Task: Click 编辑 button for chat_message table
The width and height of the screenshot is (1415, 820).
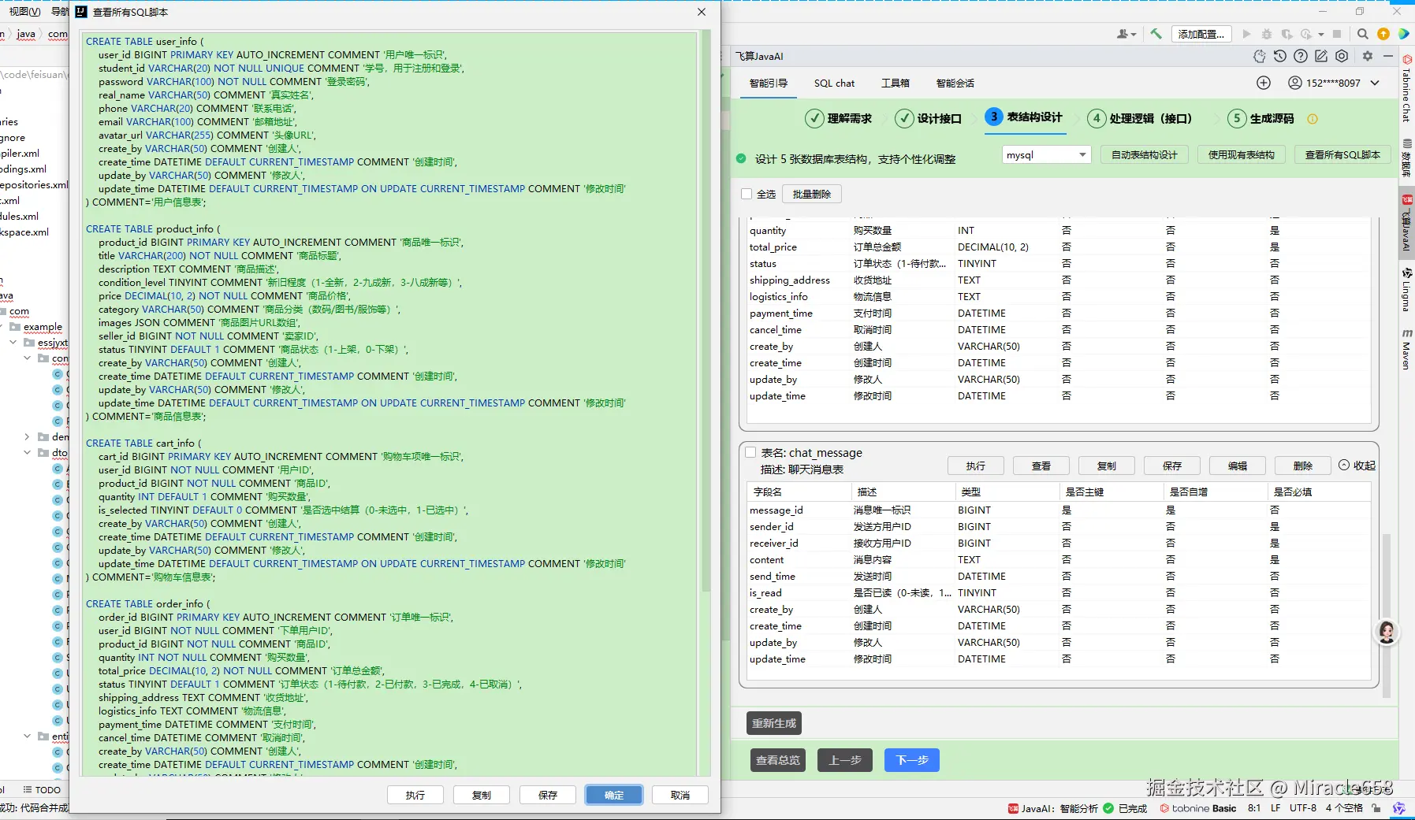Action: (x=1238, y=466)
